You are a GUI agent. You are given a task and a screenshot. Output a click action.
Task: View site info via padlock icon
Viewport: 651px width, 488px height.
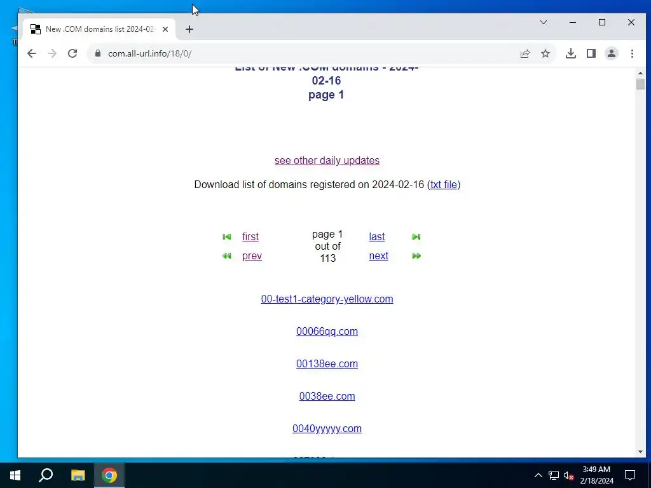click(98, 53)
